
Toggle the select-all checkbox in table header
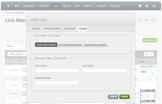tap(8, 61)
